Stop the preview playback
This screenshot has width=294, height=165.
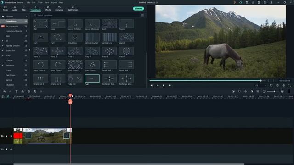[x=170, y=86]
